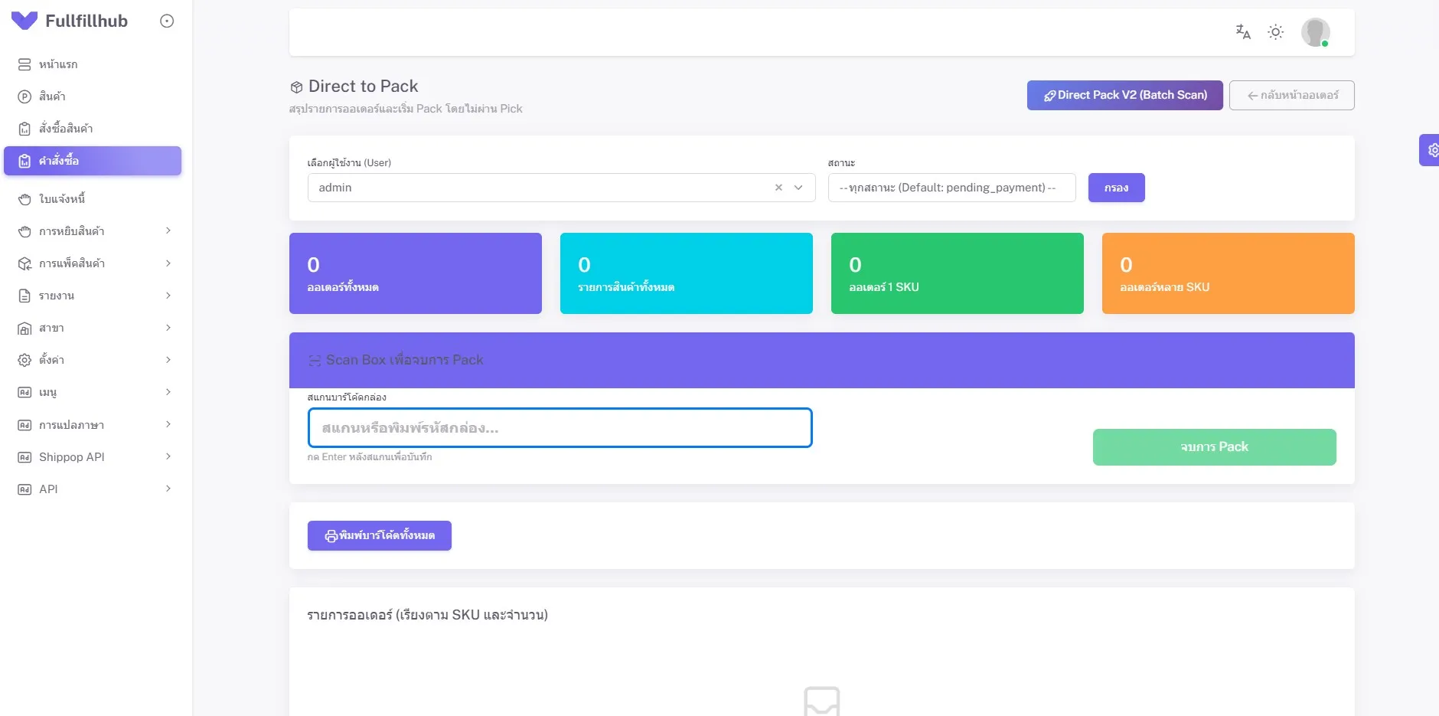Click the language translate icon

(x=1242, y=32)
